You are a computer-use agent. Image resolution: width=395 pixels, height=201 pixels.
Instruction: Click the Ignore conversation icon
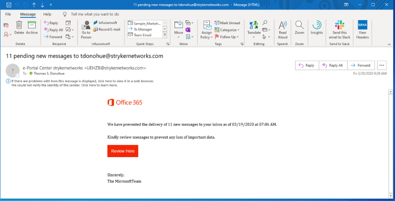click(x=6, y=25)
